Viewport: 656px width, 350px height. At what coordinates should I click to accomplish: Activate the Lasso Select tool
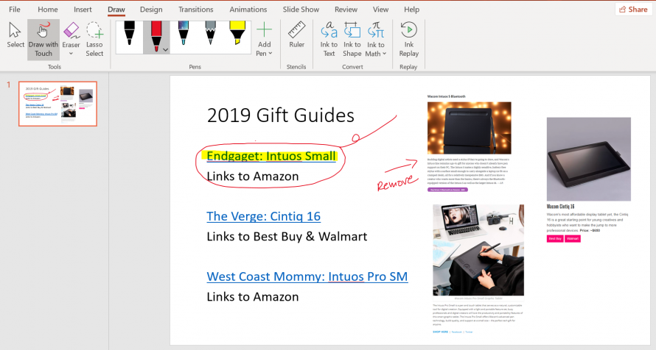click(x=94, y=39)
